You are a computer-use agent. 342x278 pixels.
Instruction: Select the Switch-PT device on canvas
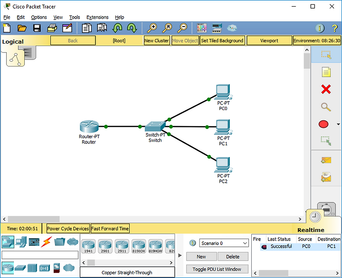coord(155,126)
